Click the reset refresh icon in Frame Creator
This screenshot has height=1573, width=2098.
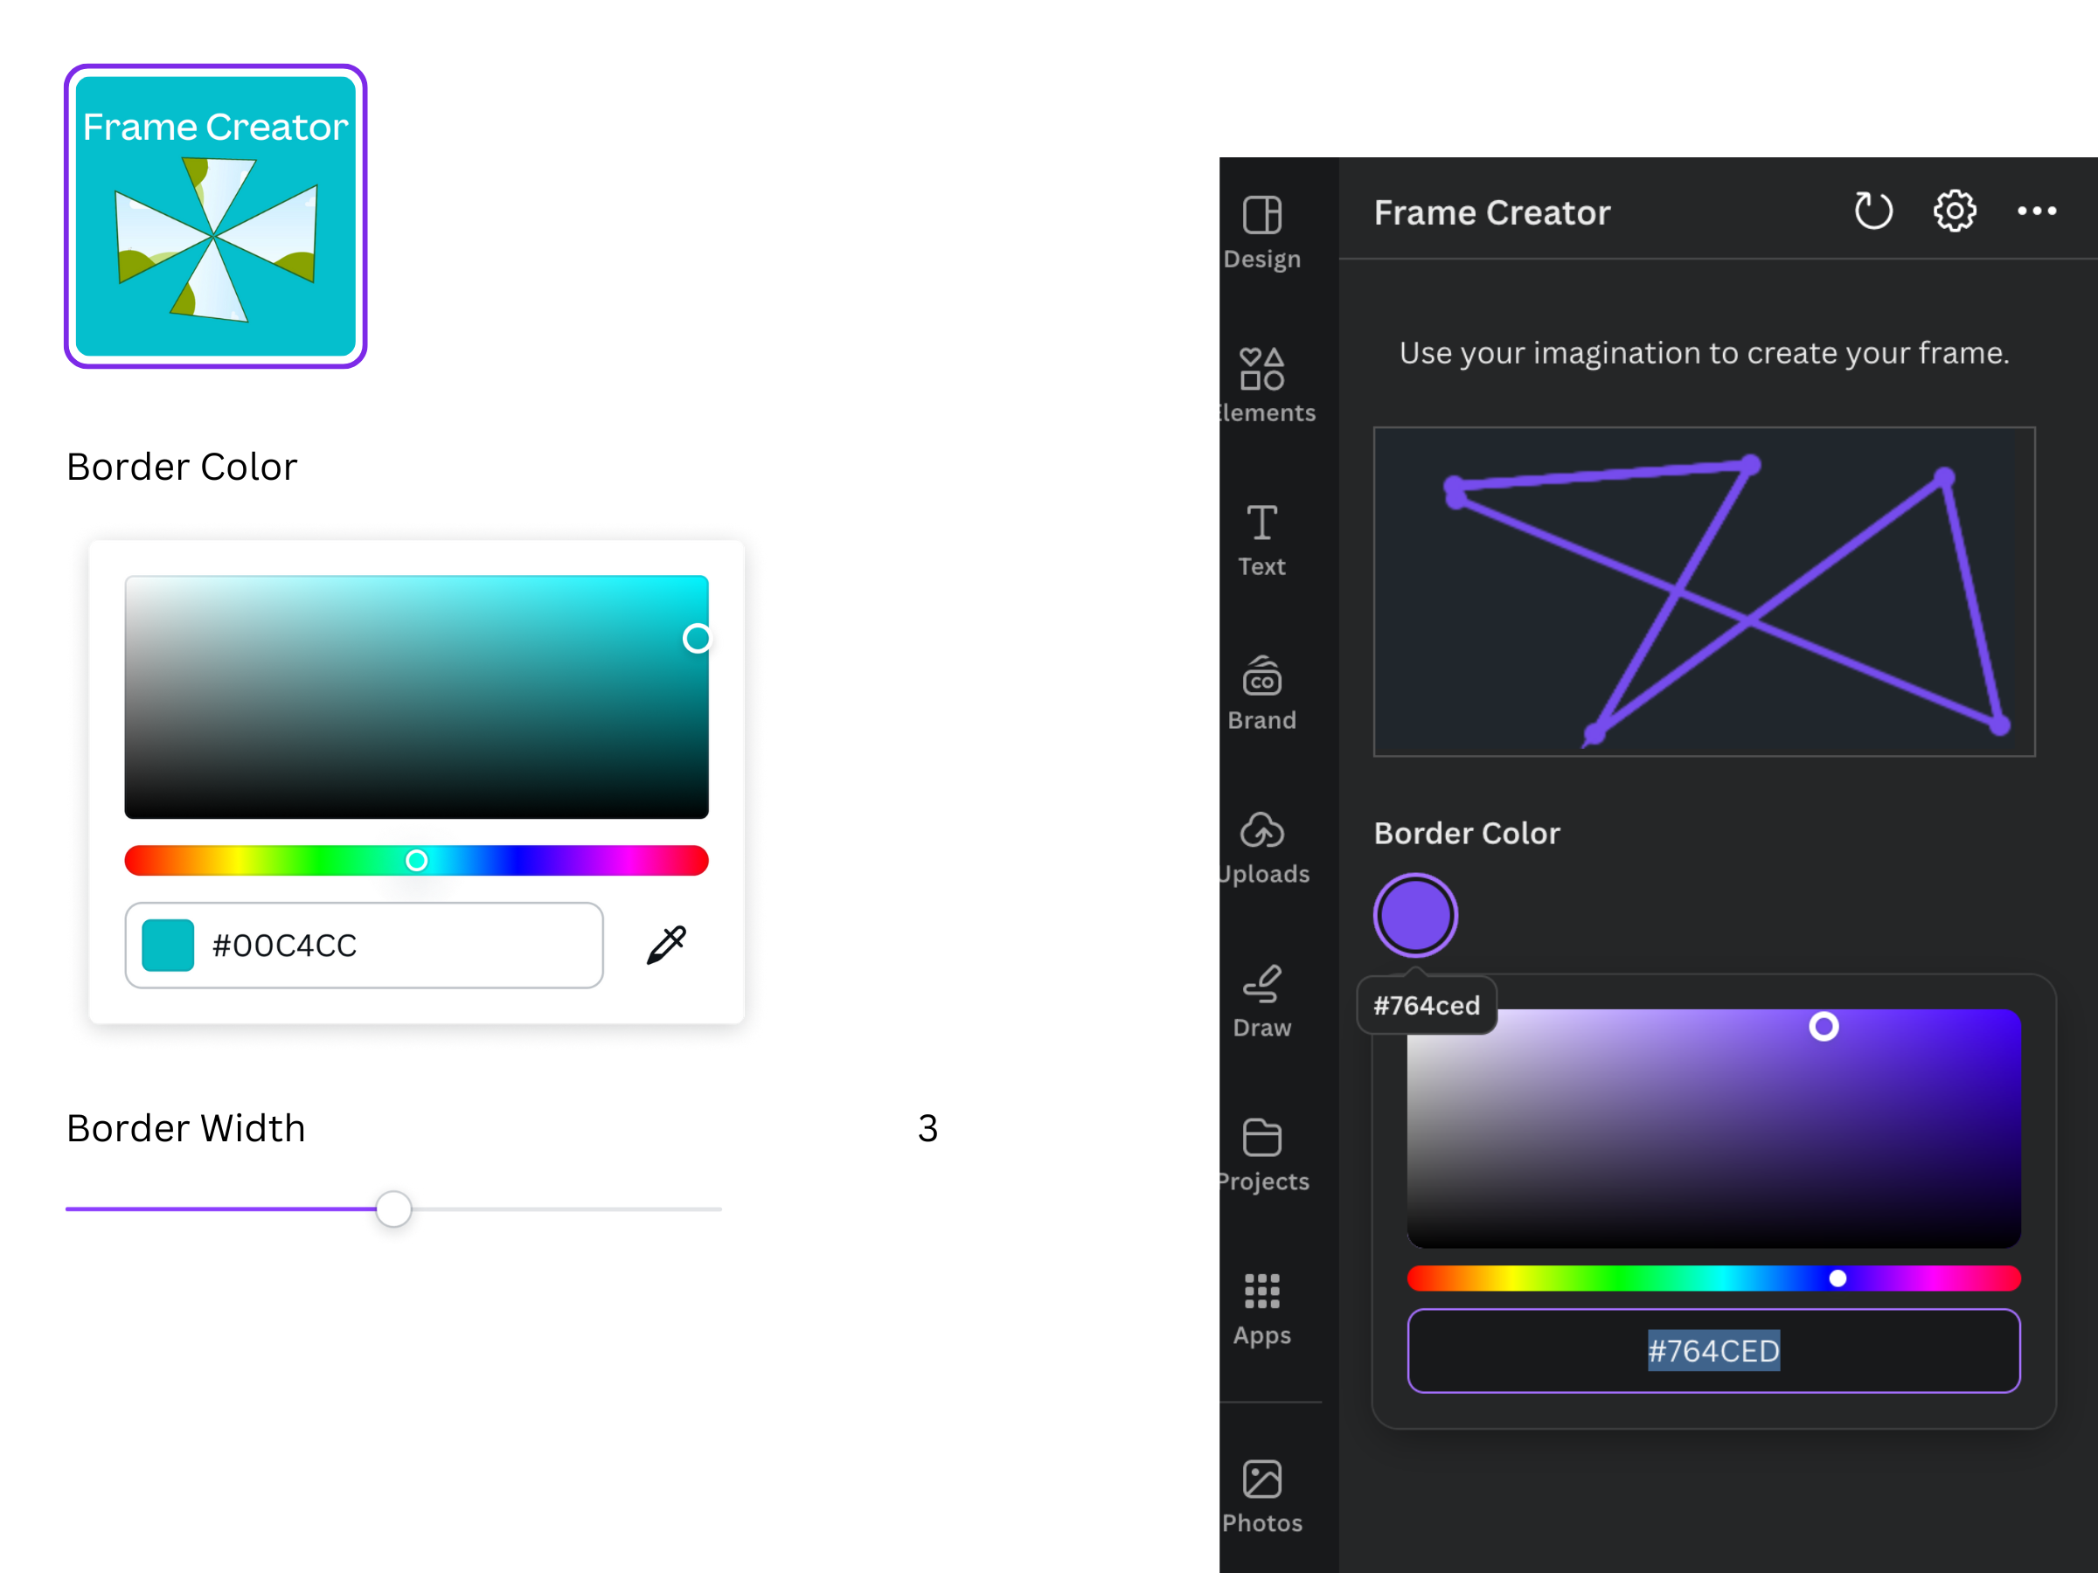(1872, 211)
